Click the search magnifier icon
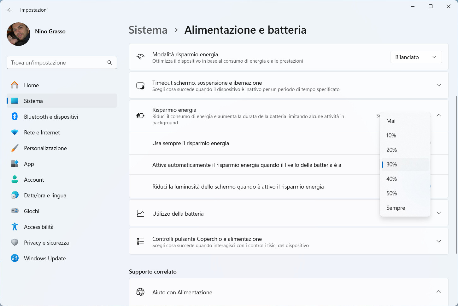Screen dimensions: 458x306 (109, 63)
